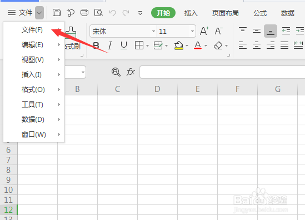Select column E header
The height and width of the screenshot is (220, 305).
(x=197, y=89)
